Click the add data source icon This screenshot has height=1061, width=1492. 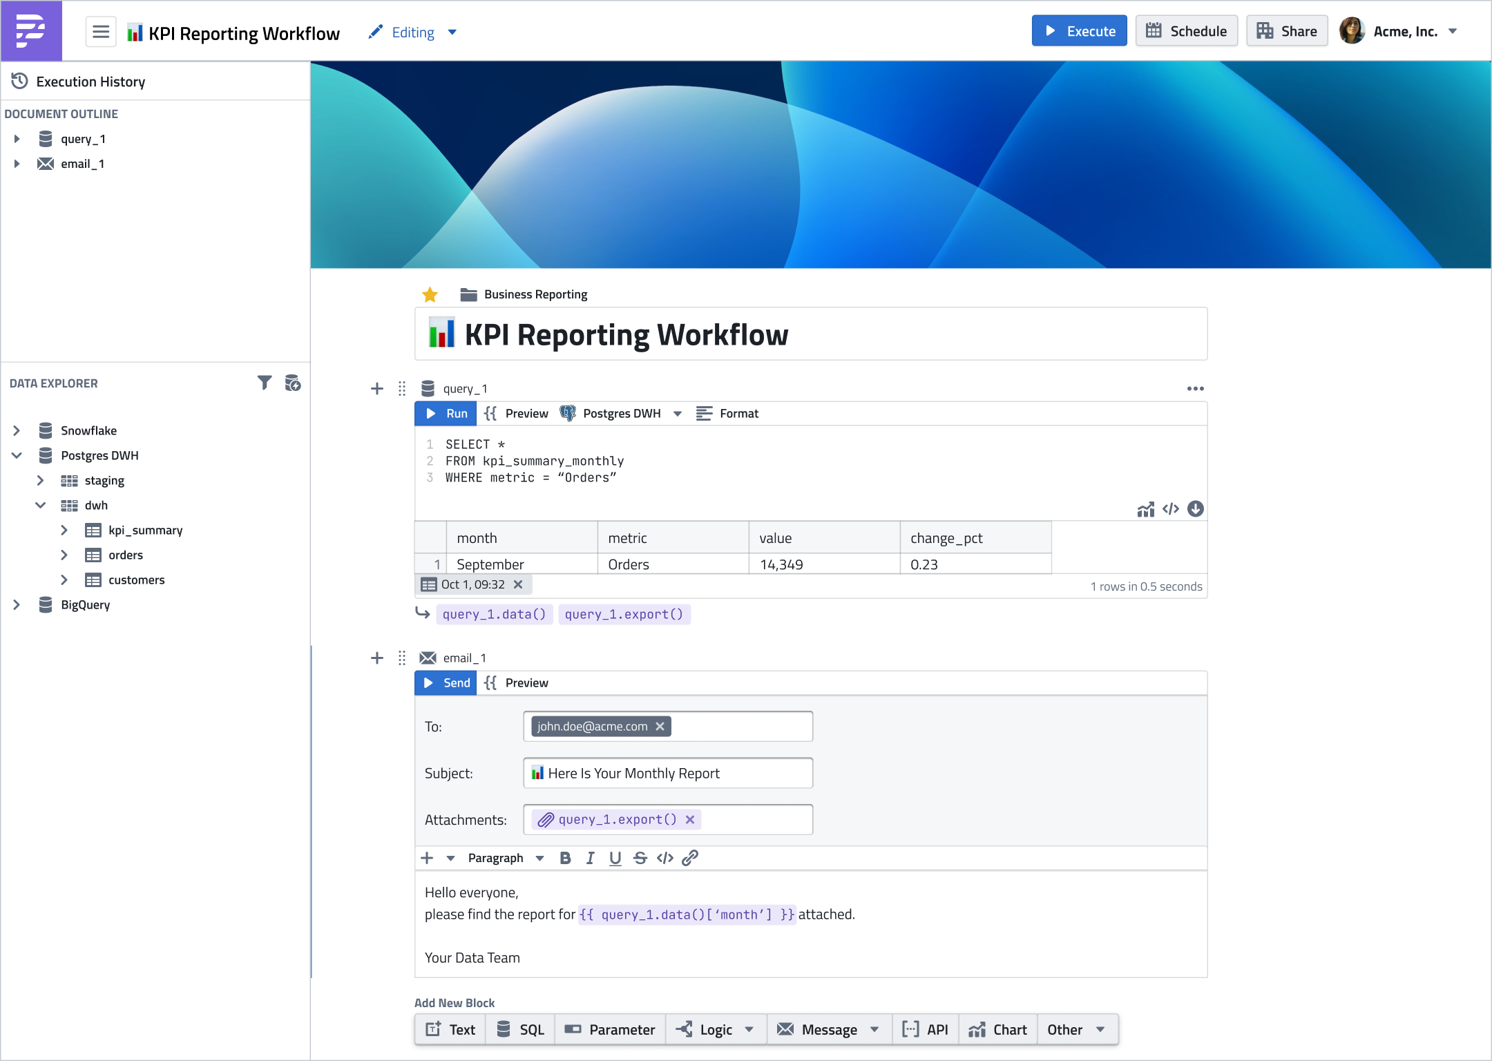tap(293, 383)
